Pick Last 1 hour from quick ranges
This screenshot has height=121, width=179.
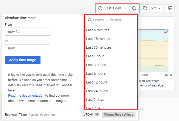tap(95, 56)
